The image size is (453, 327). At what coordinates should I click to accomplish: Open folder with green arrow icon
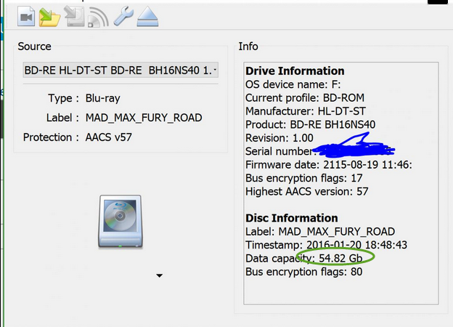coord(49,17)
